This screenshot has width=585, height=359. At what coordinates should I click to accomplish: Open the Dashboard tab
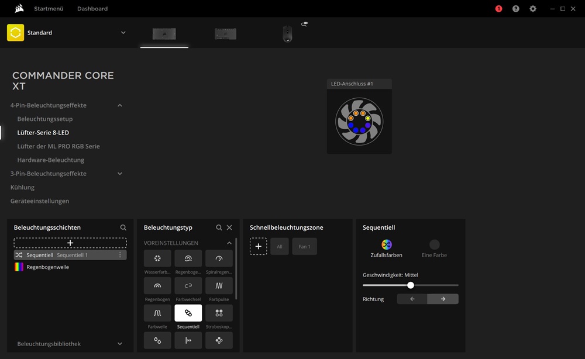click(x=92, y=9)
